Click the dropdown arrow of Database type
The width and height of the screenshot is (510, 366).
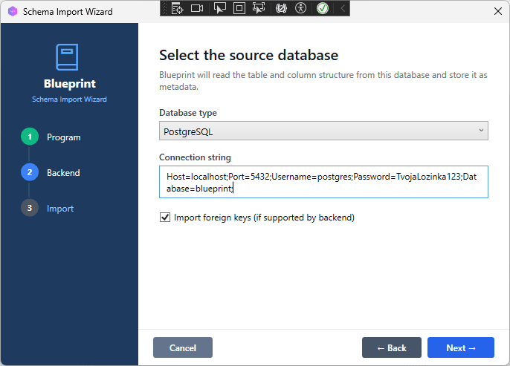tap(481, 131)
